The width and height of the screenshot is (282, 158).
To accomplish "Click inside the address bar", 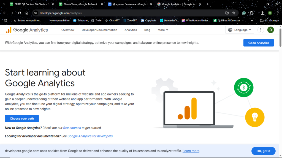I will (x=83, y=13).
